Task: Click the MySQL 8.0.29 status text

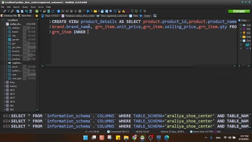Action: pos(142,132)
